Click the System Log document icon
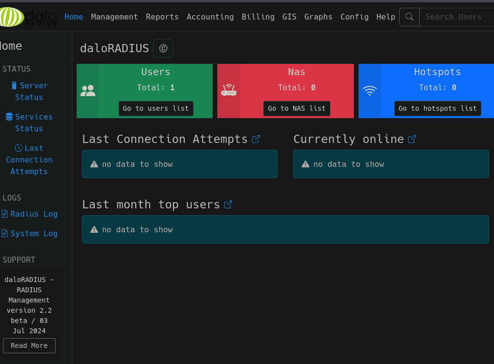Viewport: 494px width, 364px height. pos(5,233)
